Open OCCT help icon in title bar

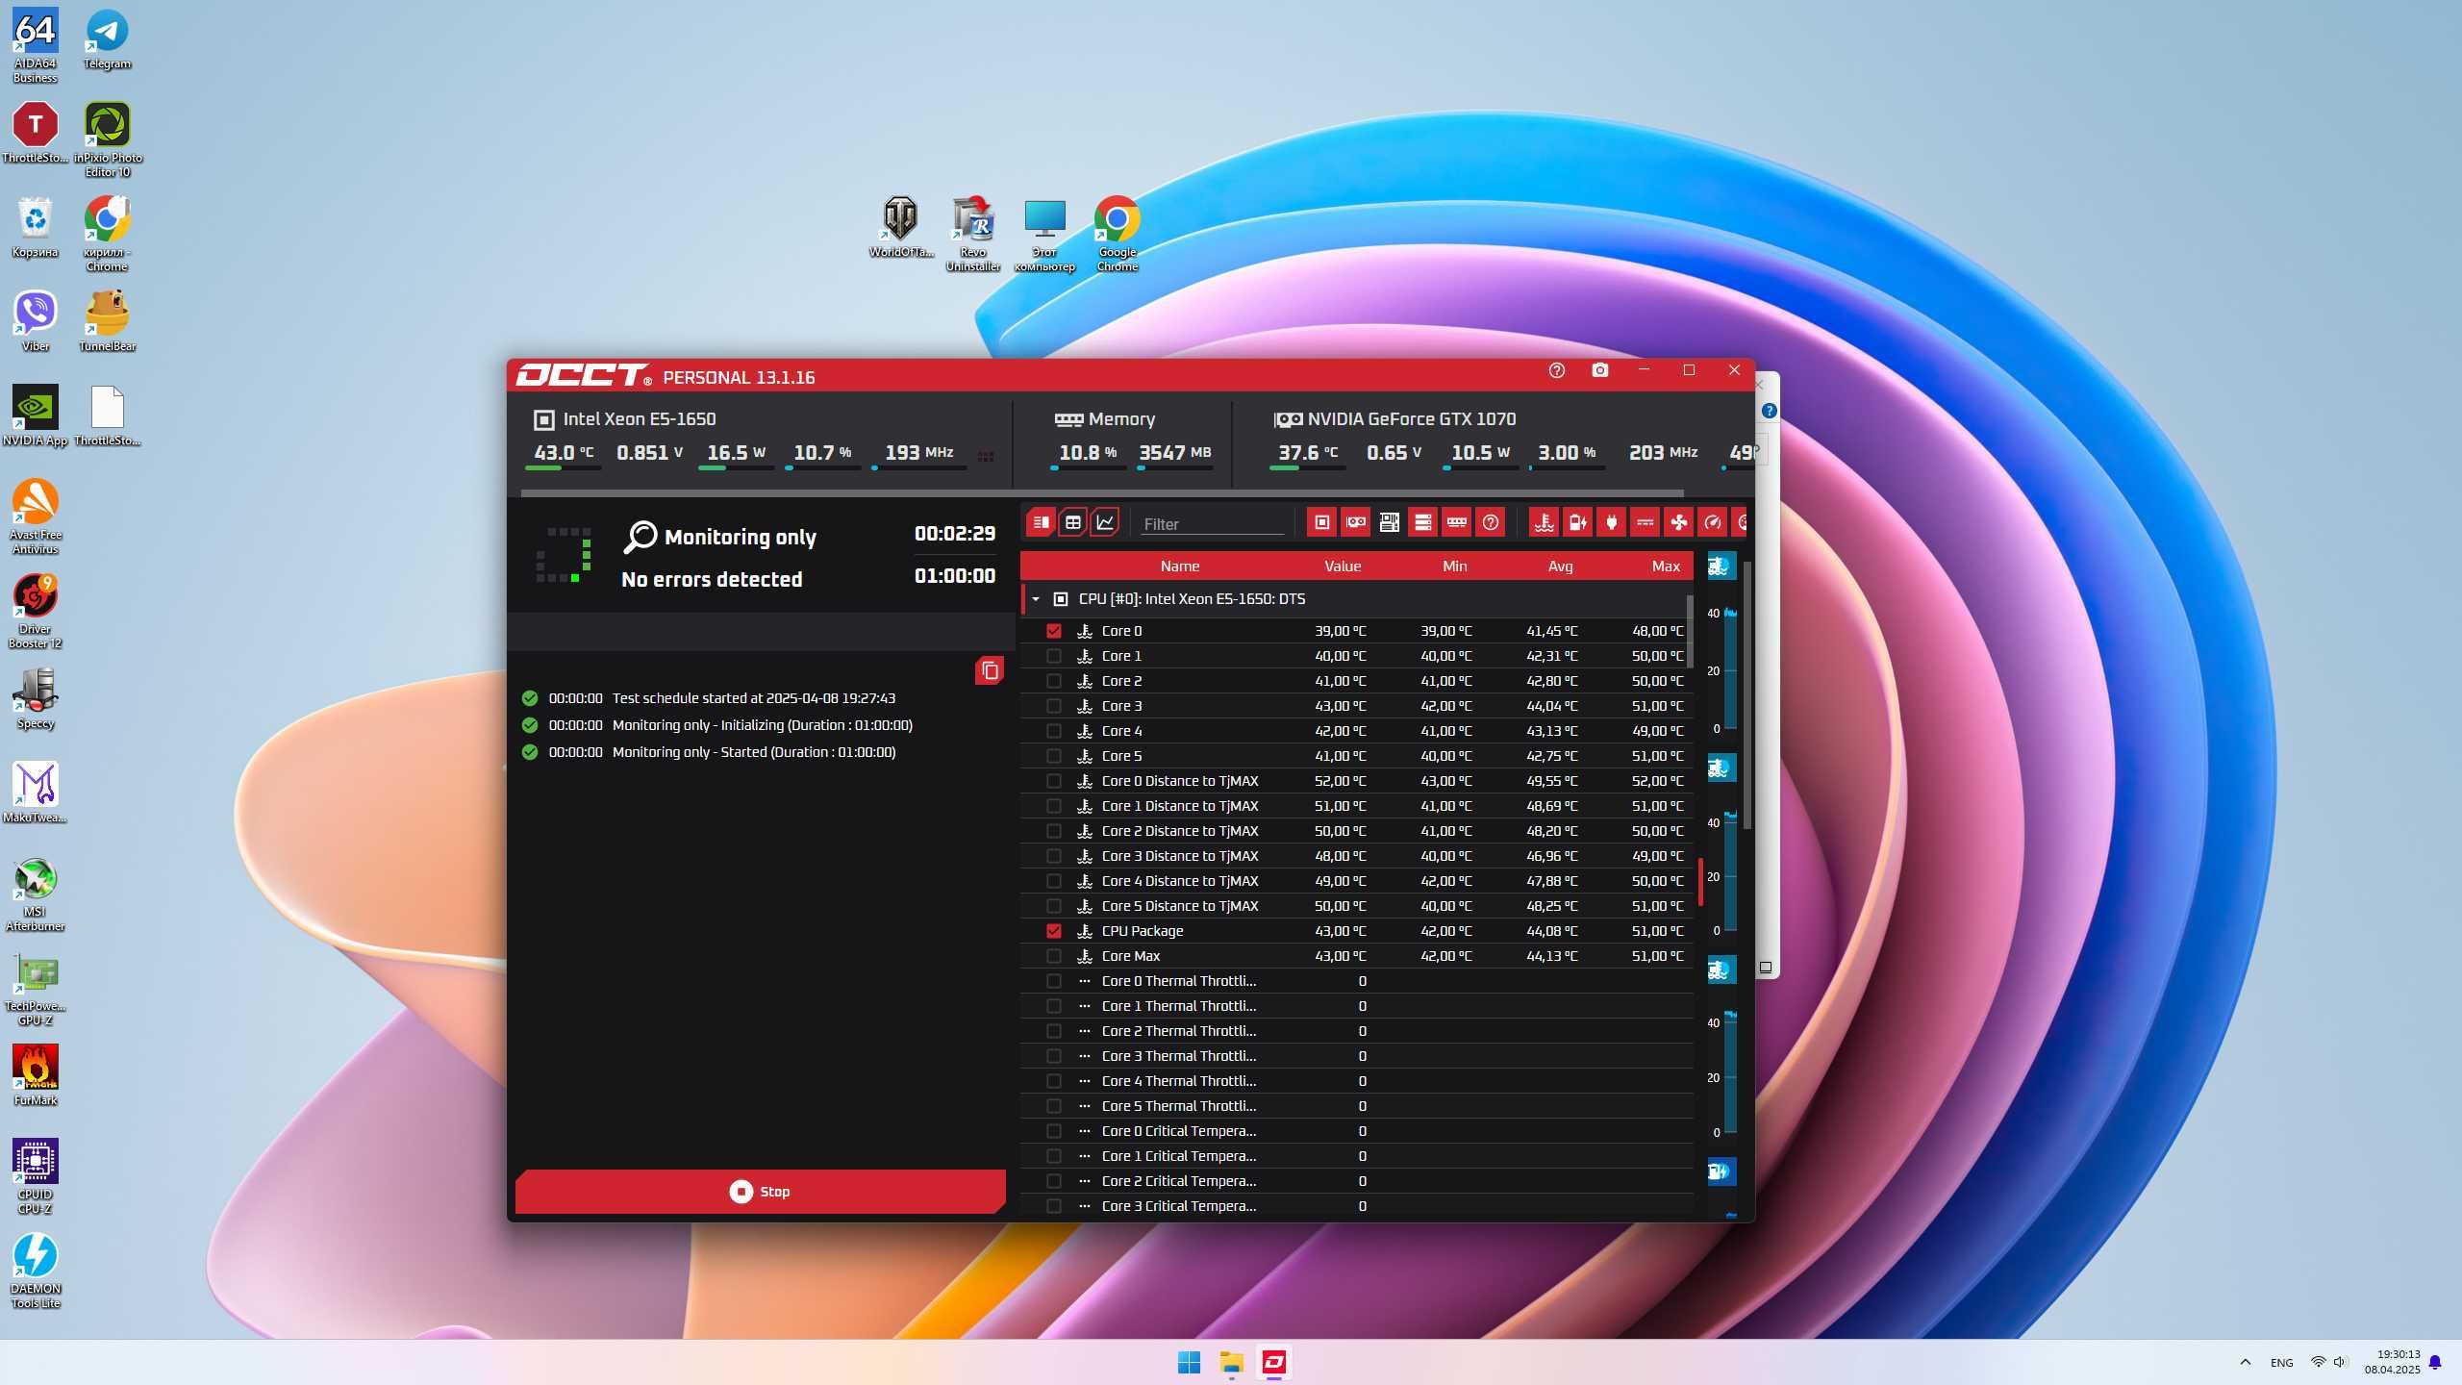tap(1557, 370)
